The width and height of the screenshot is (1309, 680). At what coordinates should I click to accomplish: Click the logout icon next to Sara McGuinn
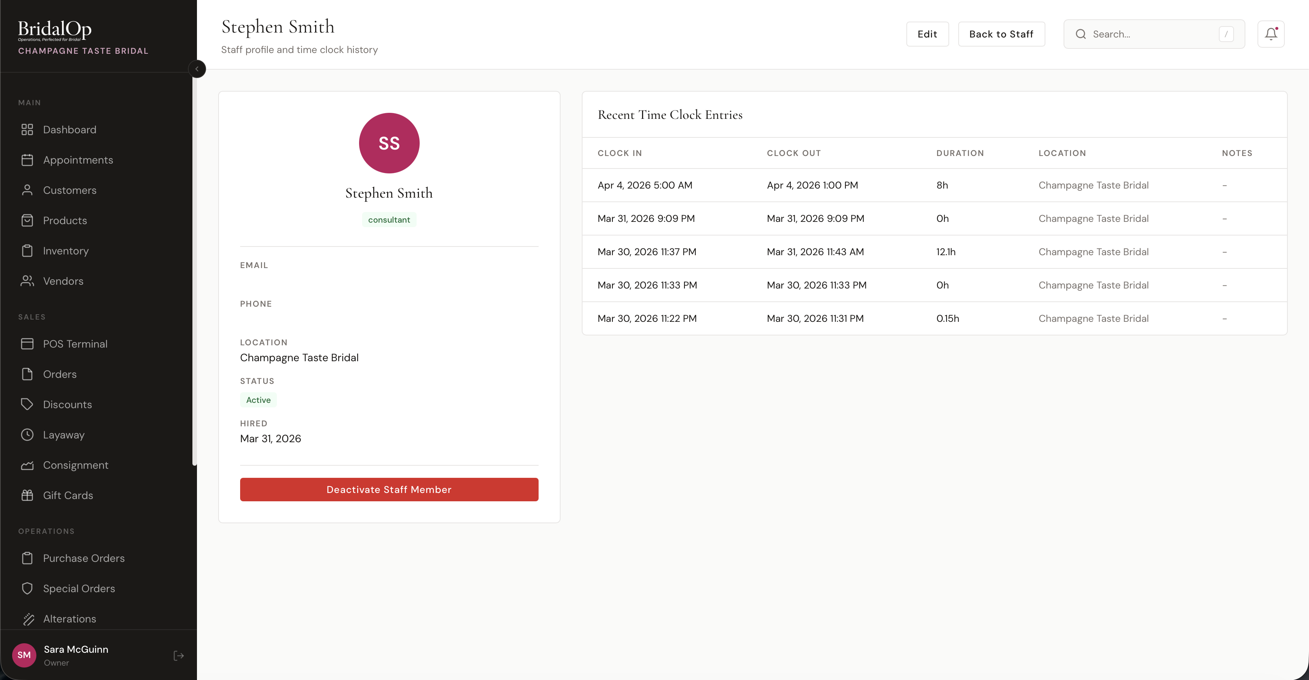click(178, 656)
